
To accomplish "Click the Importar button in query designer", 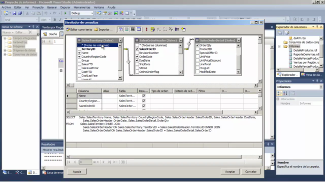I will (x=103, y=29).
